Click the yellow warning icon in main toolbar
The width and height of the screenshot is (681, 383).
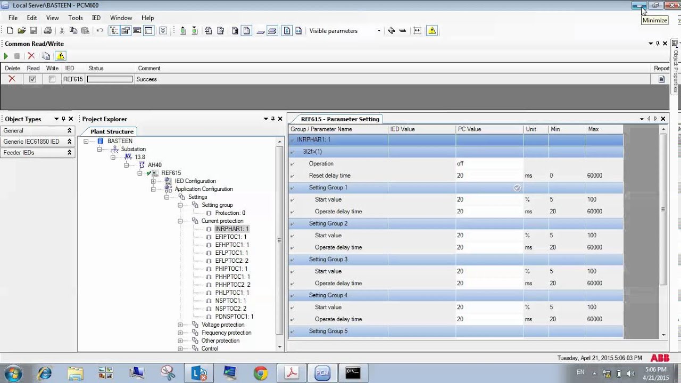[x=432, y=31]
